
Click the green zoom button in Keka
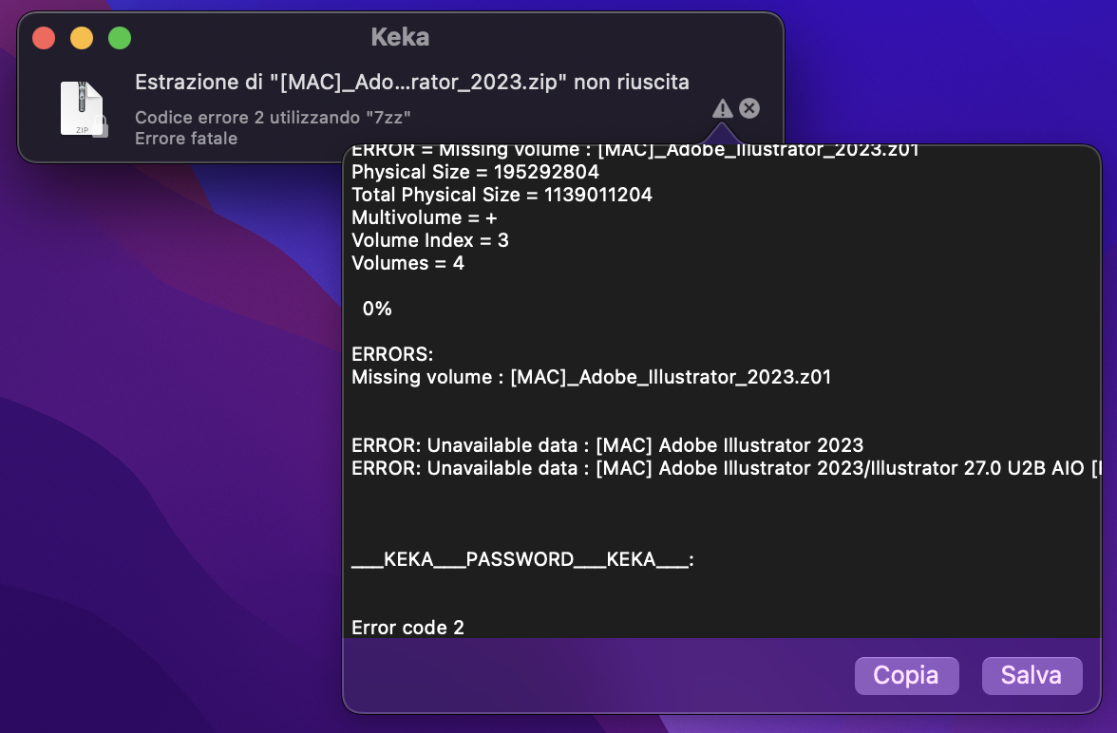coord(120,38)
